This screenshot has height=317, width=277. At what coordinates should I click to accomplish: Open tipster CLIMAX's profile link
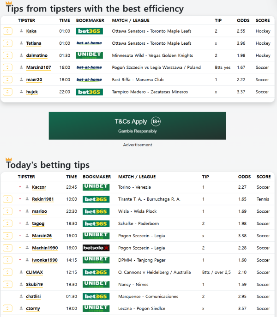(35, 272)
